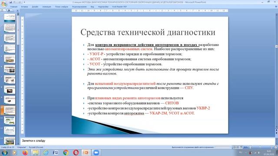Screen dimensions: 278x156
Task: Open the round Office button menu
Action: (x=4, y=3)
